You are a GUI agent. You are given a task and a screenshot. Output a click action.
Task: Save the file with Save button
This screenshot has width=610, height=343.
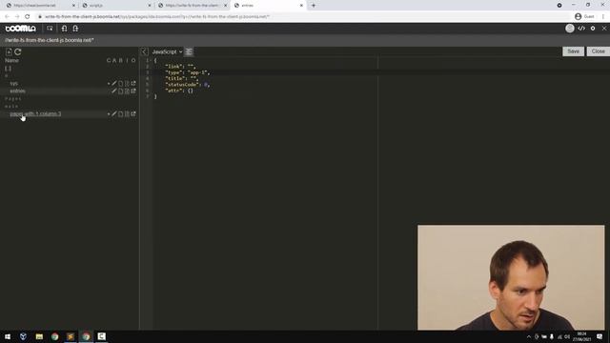pos(573,51)
